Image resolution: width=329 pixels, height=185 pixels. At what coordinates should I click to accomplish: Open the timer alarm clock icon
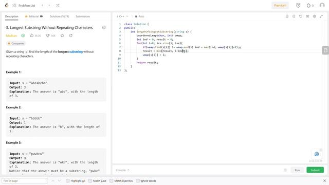(x=298, y=6)
